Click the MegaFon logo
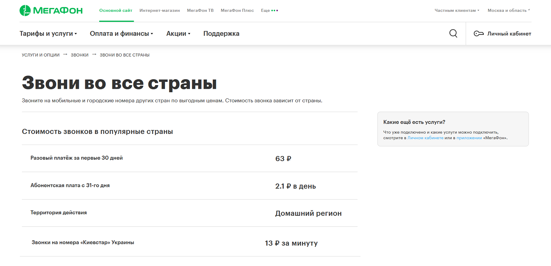This screenshot has height=266, width=551. click(x=51, y=11)
